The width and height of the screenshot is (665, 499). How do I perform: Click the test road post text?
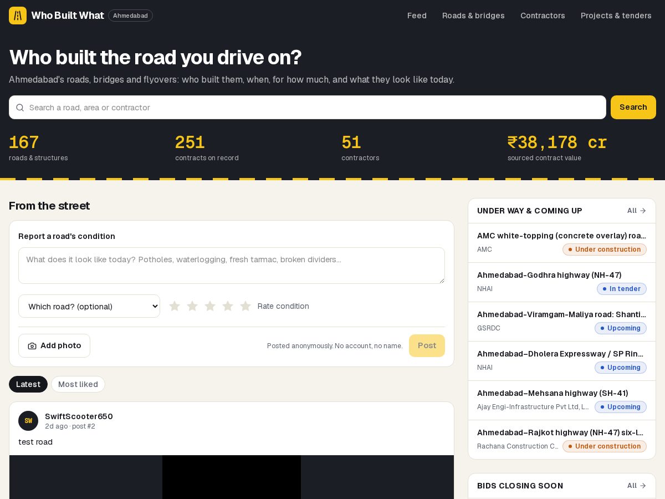(x=35, y=442)
